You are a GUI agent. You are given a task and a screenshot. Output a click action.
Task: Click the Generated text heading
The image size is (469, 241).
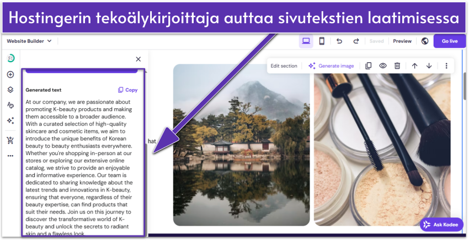(44, 90)
